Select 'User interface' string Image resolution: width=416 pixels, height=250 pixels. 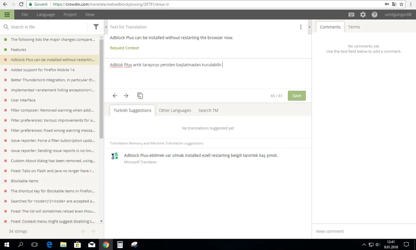(49, 100)
